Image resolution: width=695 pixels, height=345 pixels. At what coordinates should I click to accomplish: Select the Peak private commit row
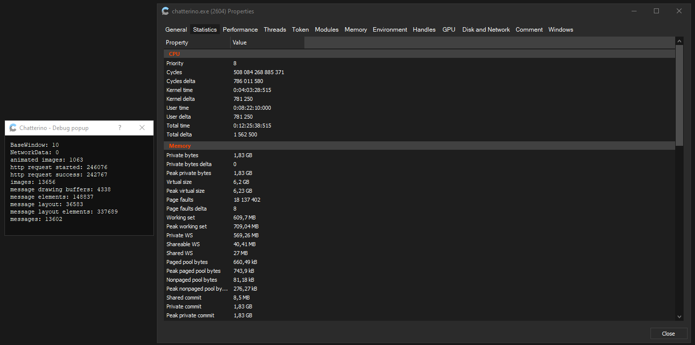(419, 315)
